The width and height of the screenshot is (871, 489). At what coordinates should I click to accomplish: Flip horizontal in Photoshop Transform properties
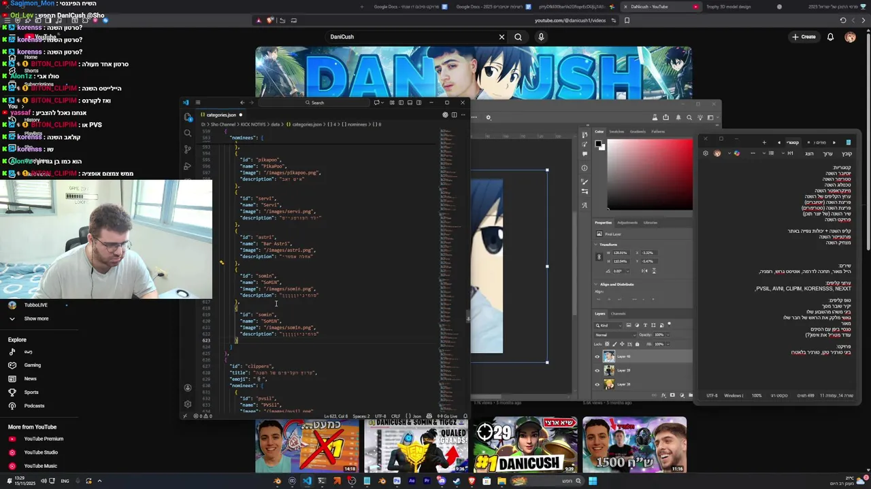[x=645, y=270]
